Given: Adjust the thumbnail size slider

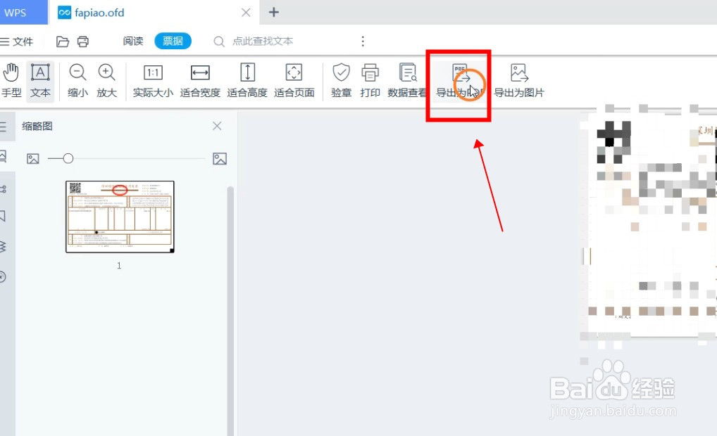Looking at the screenshot, I should pos(68,158).
